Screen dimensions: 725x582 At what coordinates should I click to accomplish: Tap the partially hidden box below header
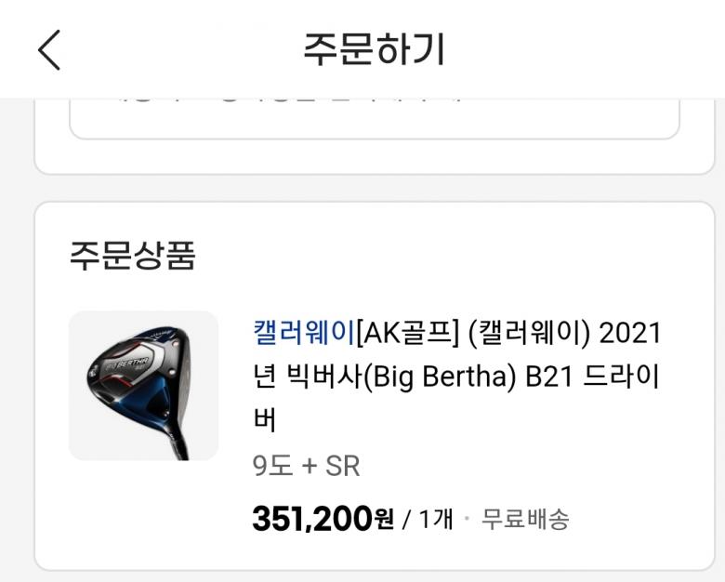pyautogui.click(x=374, y=118)
